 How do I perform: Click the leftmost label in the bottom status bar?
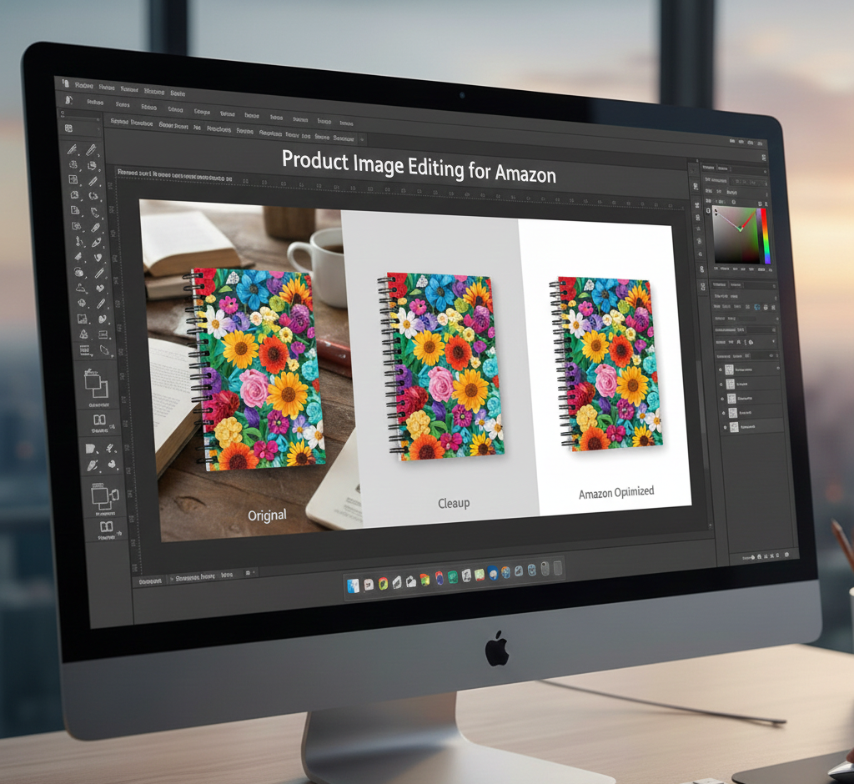pyautogui.click(x=150, y=580)
